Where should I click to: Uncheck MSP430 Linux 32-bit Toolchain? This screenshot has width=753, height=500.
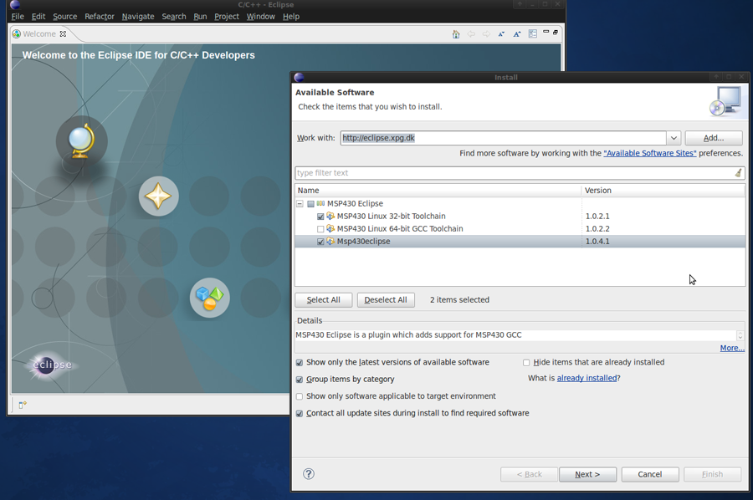pos(321,216)
